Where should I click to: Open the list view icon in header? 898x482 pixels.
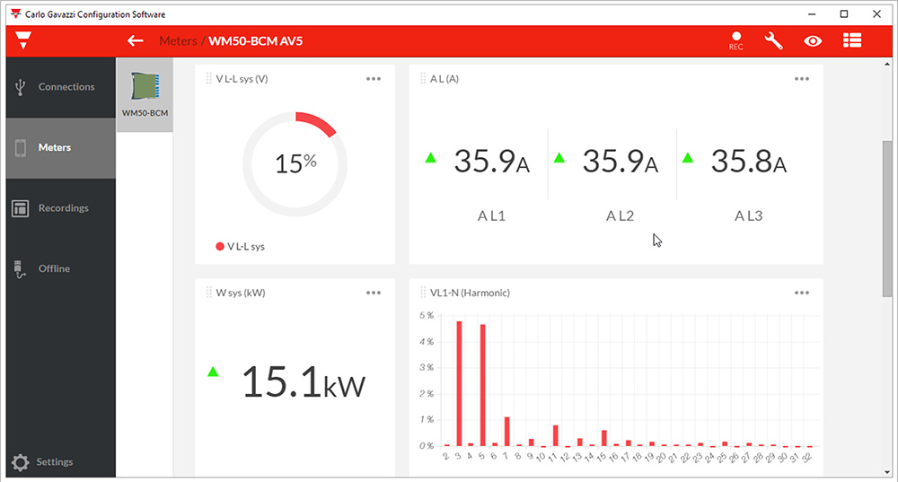tap(852, 41)
